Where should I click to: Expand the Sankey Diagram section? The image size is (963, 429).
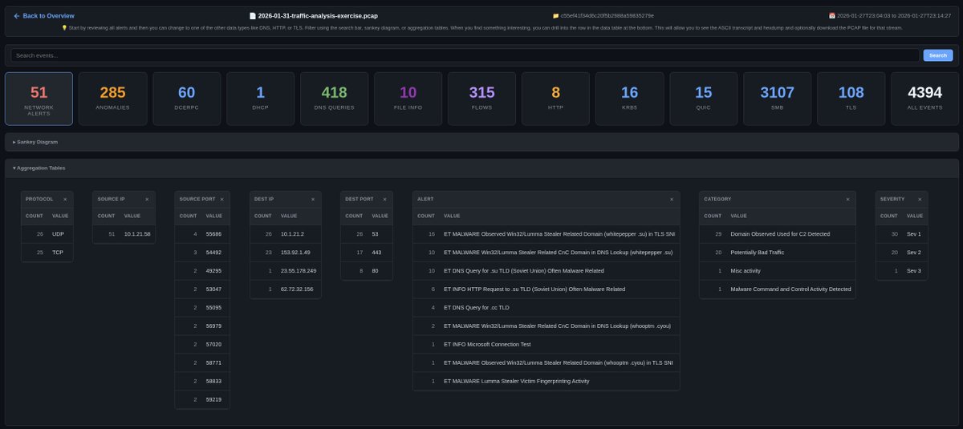481,142
